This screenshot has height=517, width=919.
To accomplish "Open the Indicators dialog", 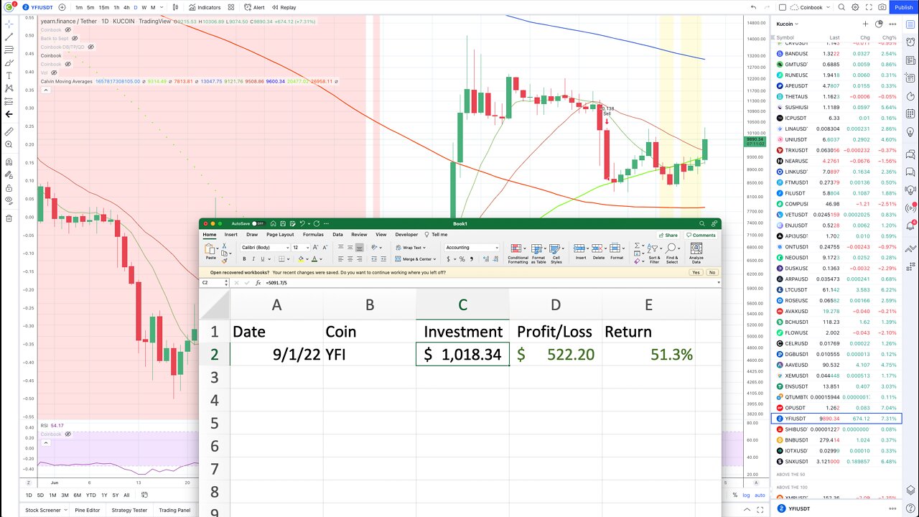I will pos(205,7).
